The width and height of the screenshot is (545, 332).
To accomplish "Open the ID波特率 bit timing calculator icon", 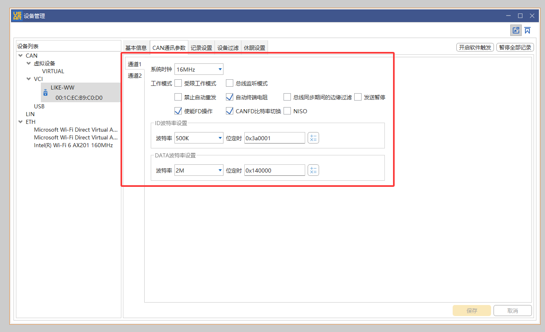I will click(313, 138).
